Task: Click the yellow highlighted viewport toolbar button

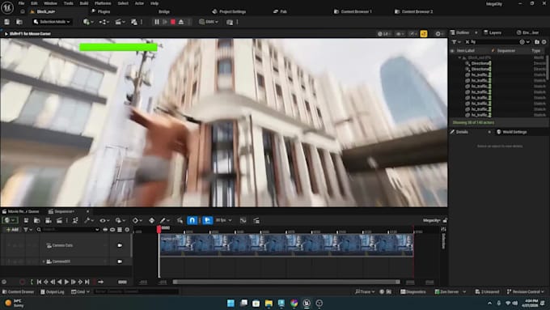Action: tap(424, 34)
